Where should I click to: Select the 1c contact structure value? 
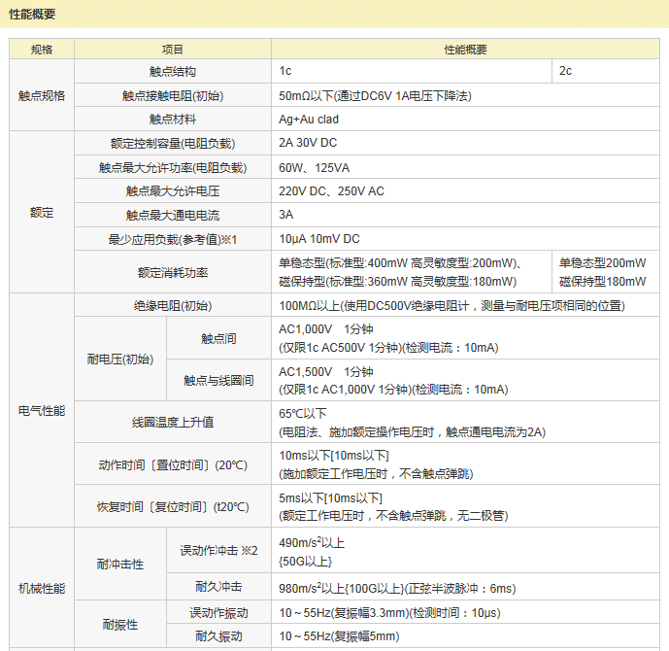[285, 72]
